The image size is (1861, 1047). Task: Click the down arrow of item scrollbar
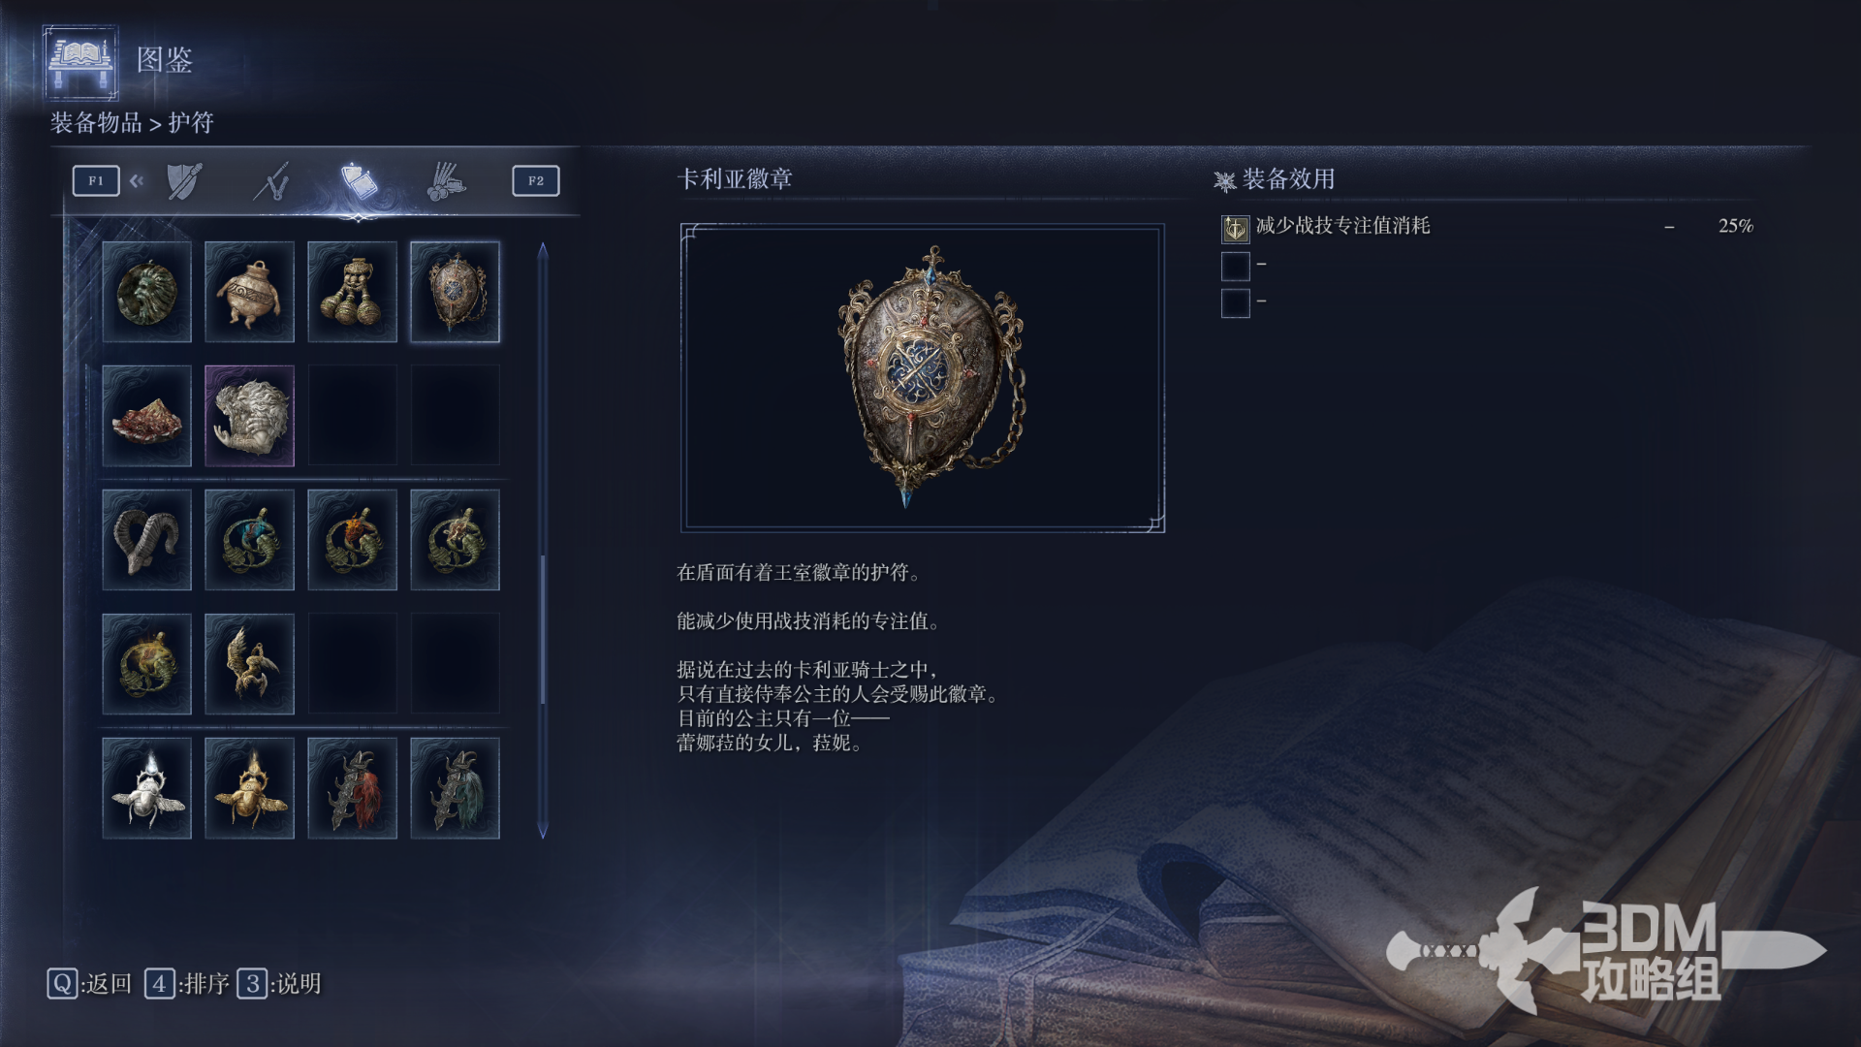[543, 831]
